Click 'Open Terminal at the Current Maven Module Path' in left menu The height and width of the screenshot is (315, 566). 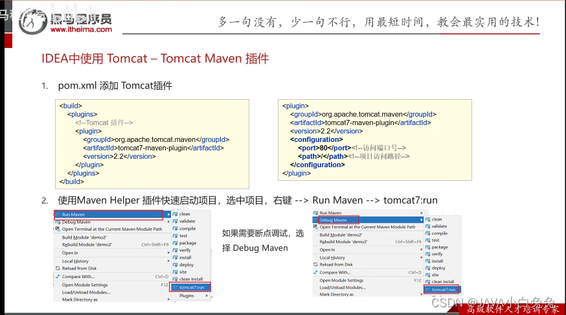(x=112, y=229)
